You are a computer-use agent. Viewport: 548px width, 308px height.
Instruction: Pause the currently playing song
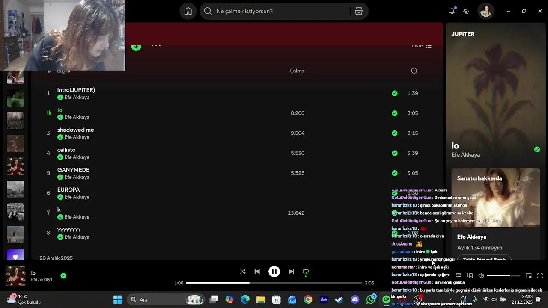(274, 272)
